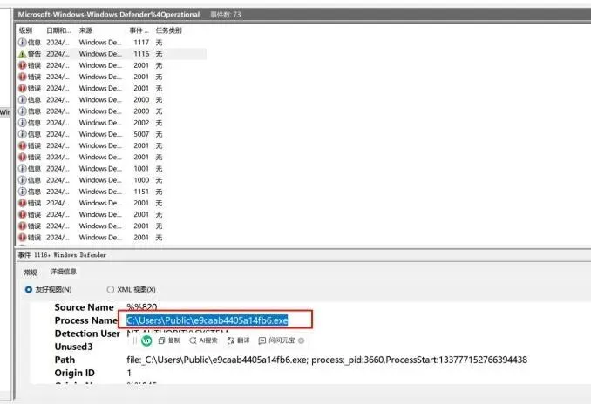
Task: Click the date cell in event 1151 row
Action: point(58,192)
